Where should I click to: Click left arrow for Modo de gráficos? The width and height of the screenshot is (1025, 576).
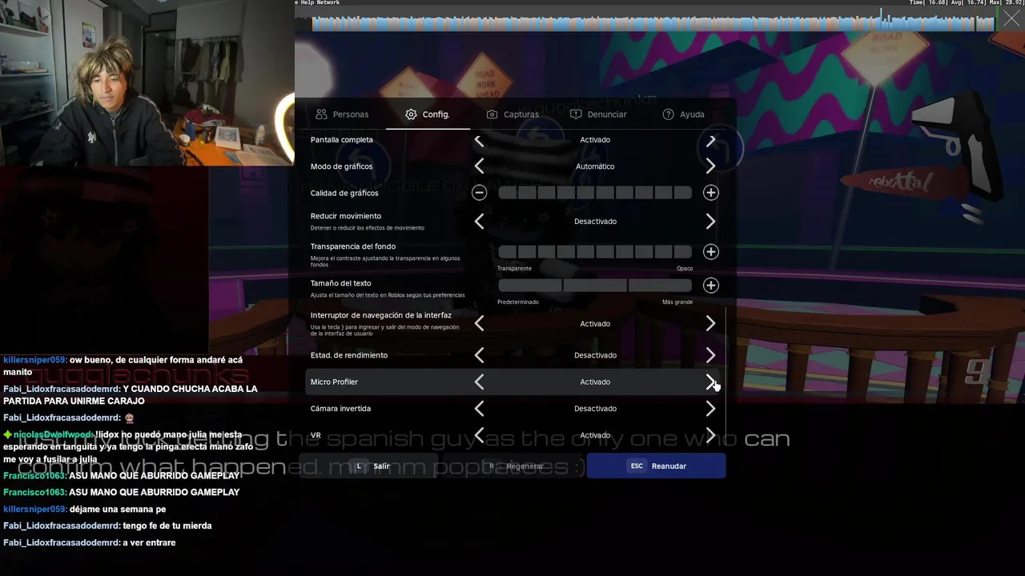pos(479,166)
